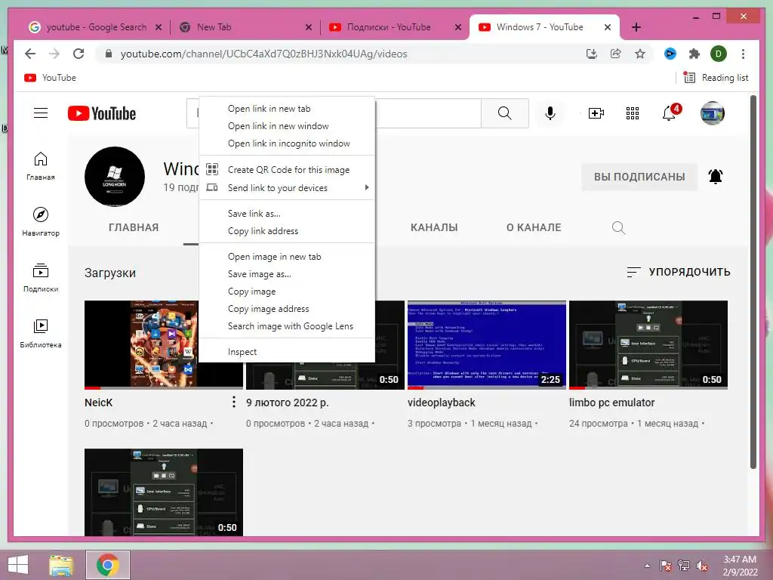Viewport: 773px width, 580px height.
Task: Open the КАНАЛЫ channel tab
Action: (434, 227)
